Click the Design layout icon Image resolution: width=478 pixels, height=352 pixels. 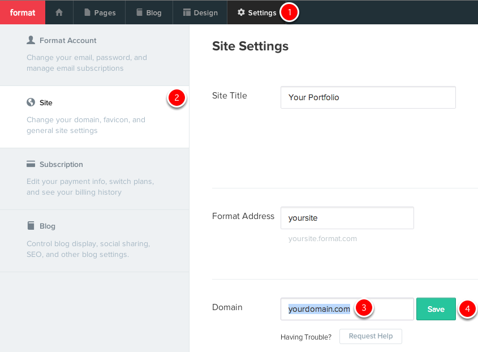click(x=187, y=12)
